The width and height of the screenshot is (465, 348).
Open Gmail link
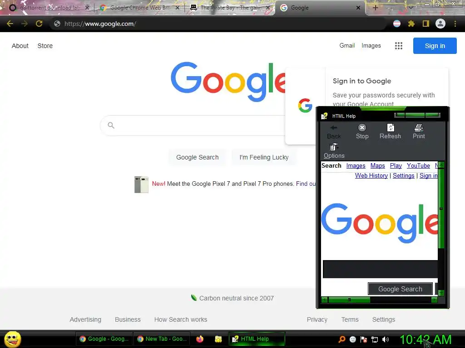[x=347, y=46]
